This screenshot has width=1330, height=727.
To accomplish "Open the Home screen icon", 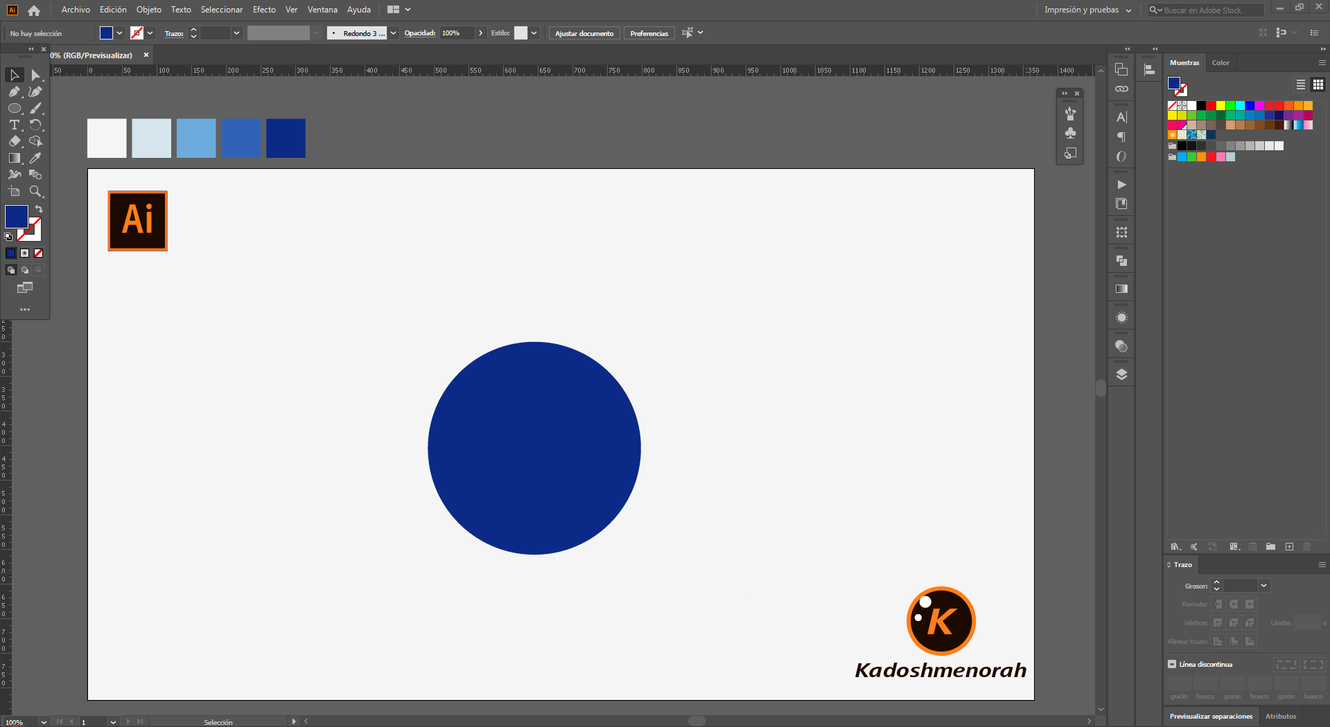I will click(x=34, y=10).
